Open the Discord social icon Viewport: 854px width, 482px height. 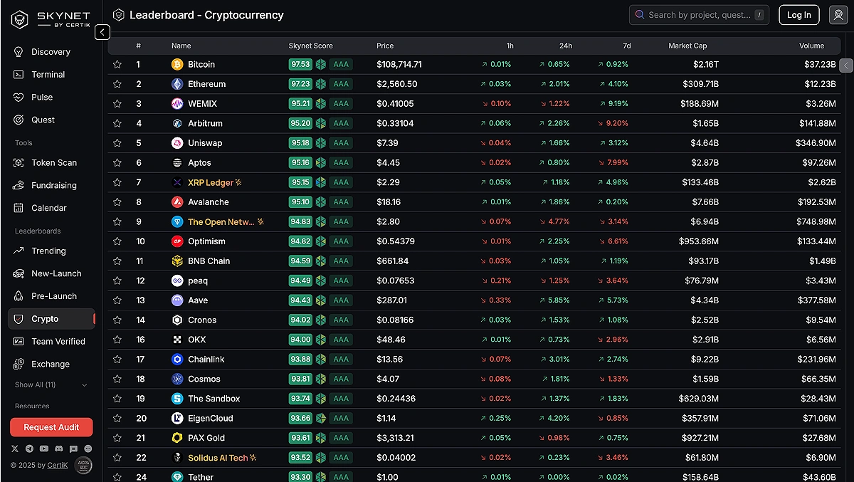coord(59,449)
